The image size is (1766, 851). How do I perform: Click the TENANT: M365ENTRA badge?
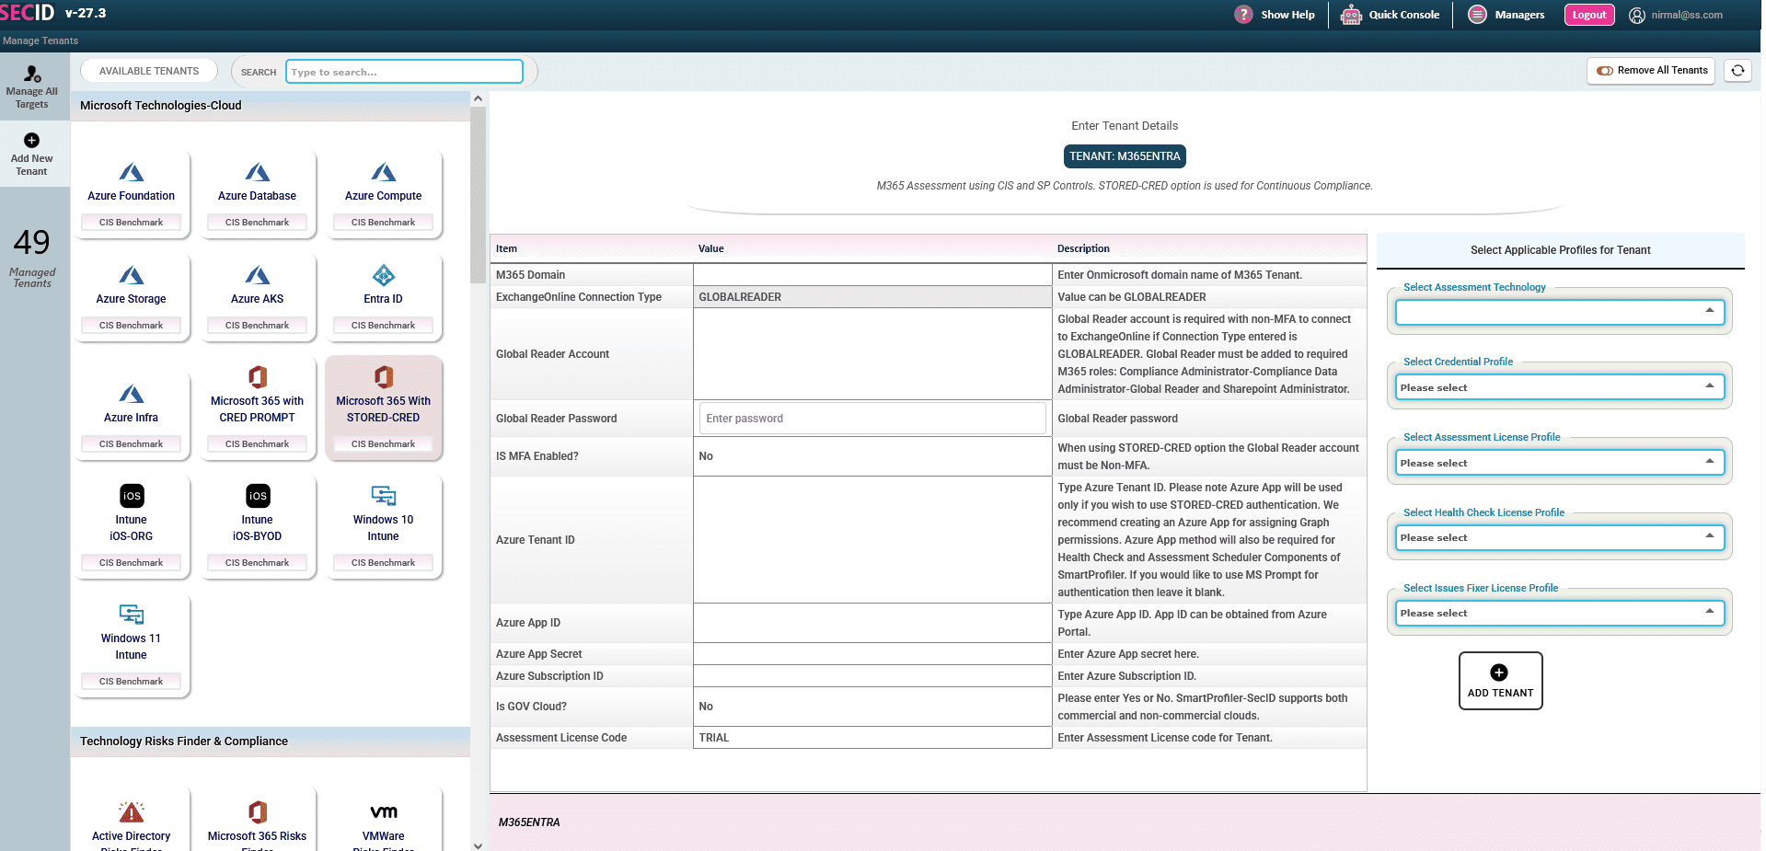click(x=1125, y=156)
